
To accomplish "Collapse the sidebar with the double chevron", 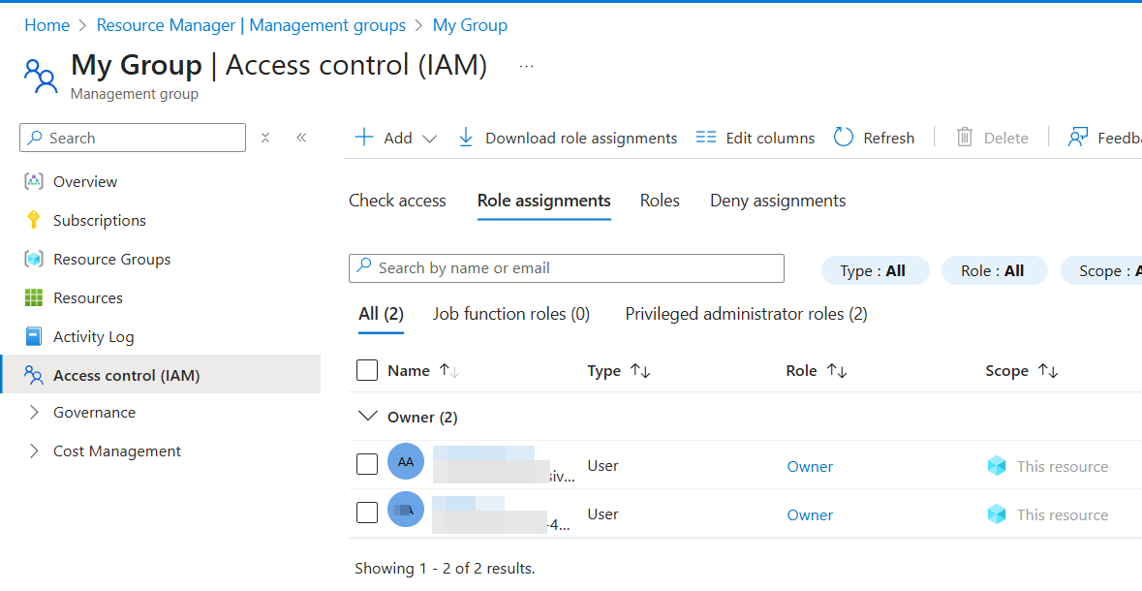I will (301, 138).
